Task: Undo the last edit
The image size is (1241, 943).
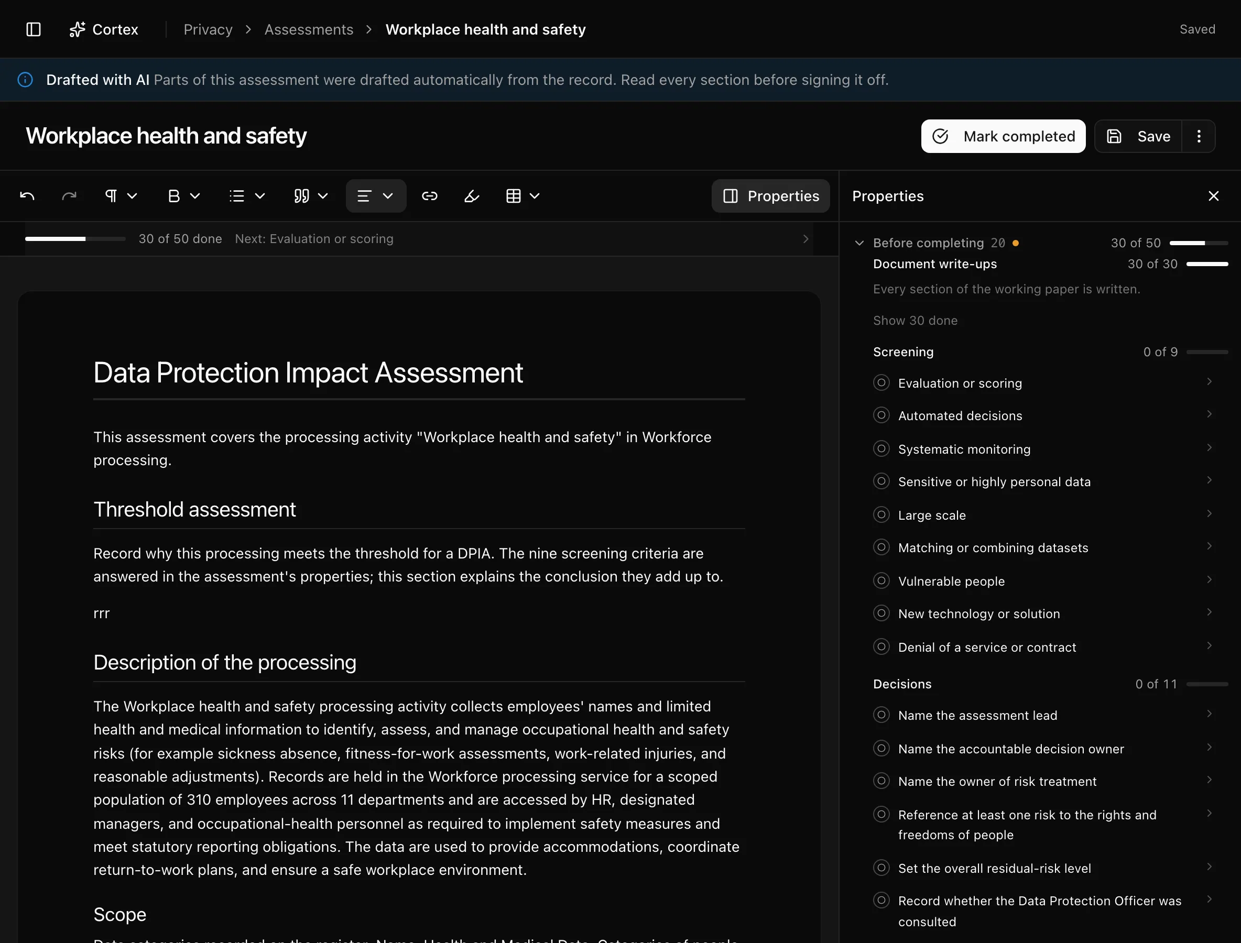Action: (x=28, y=196)
